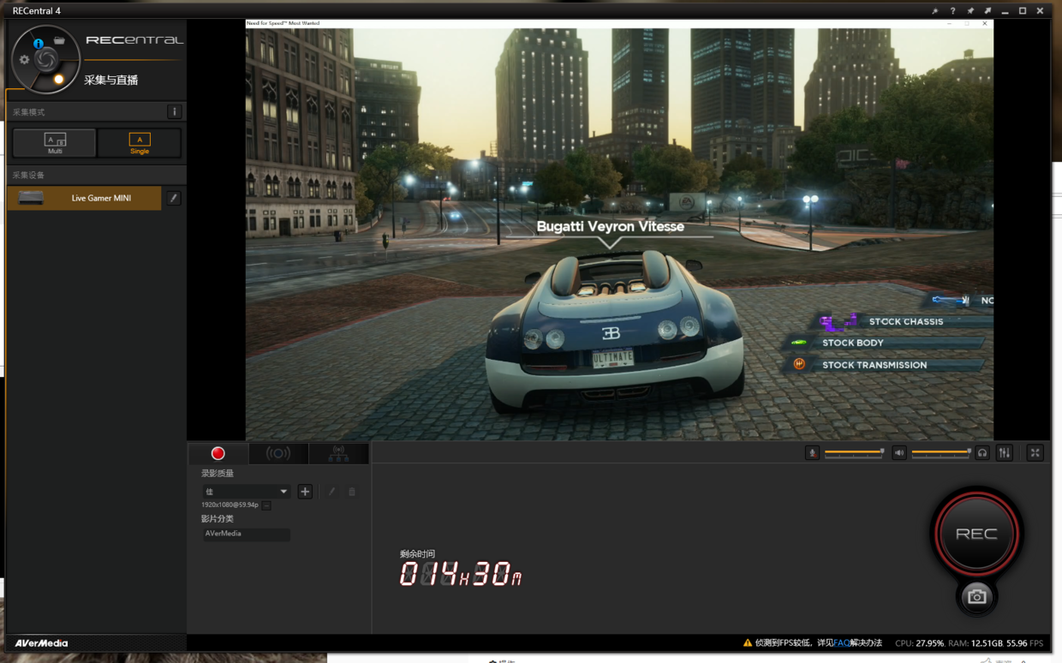
Task: Mute the speaker audio
Action: (x=899, y=452)
